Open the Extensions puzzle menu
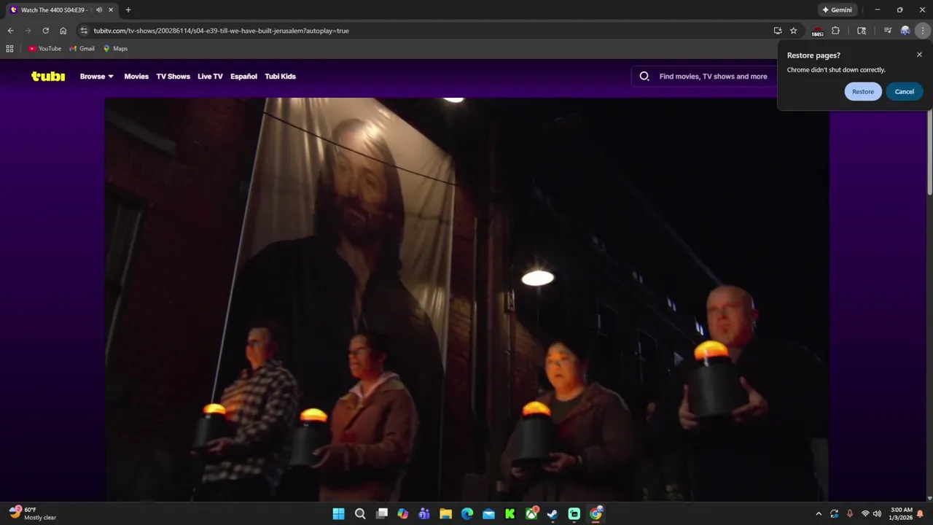The height and width of the screenshot is (525, 933). [x=835, y=31]
